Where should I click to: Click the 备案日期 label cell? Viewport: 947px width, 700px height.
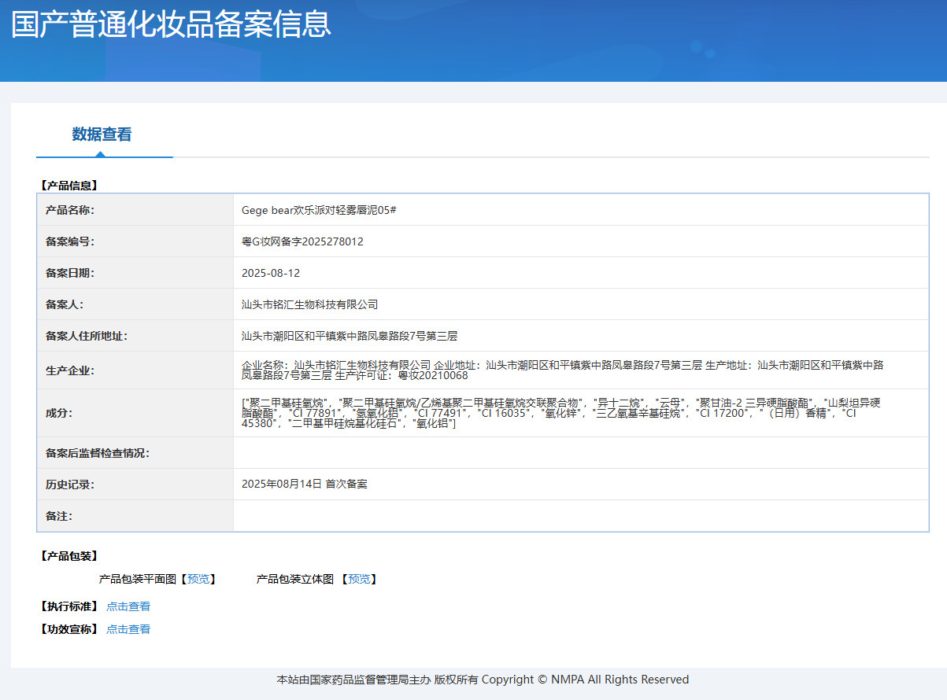[x=135, y=273]
